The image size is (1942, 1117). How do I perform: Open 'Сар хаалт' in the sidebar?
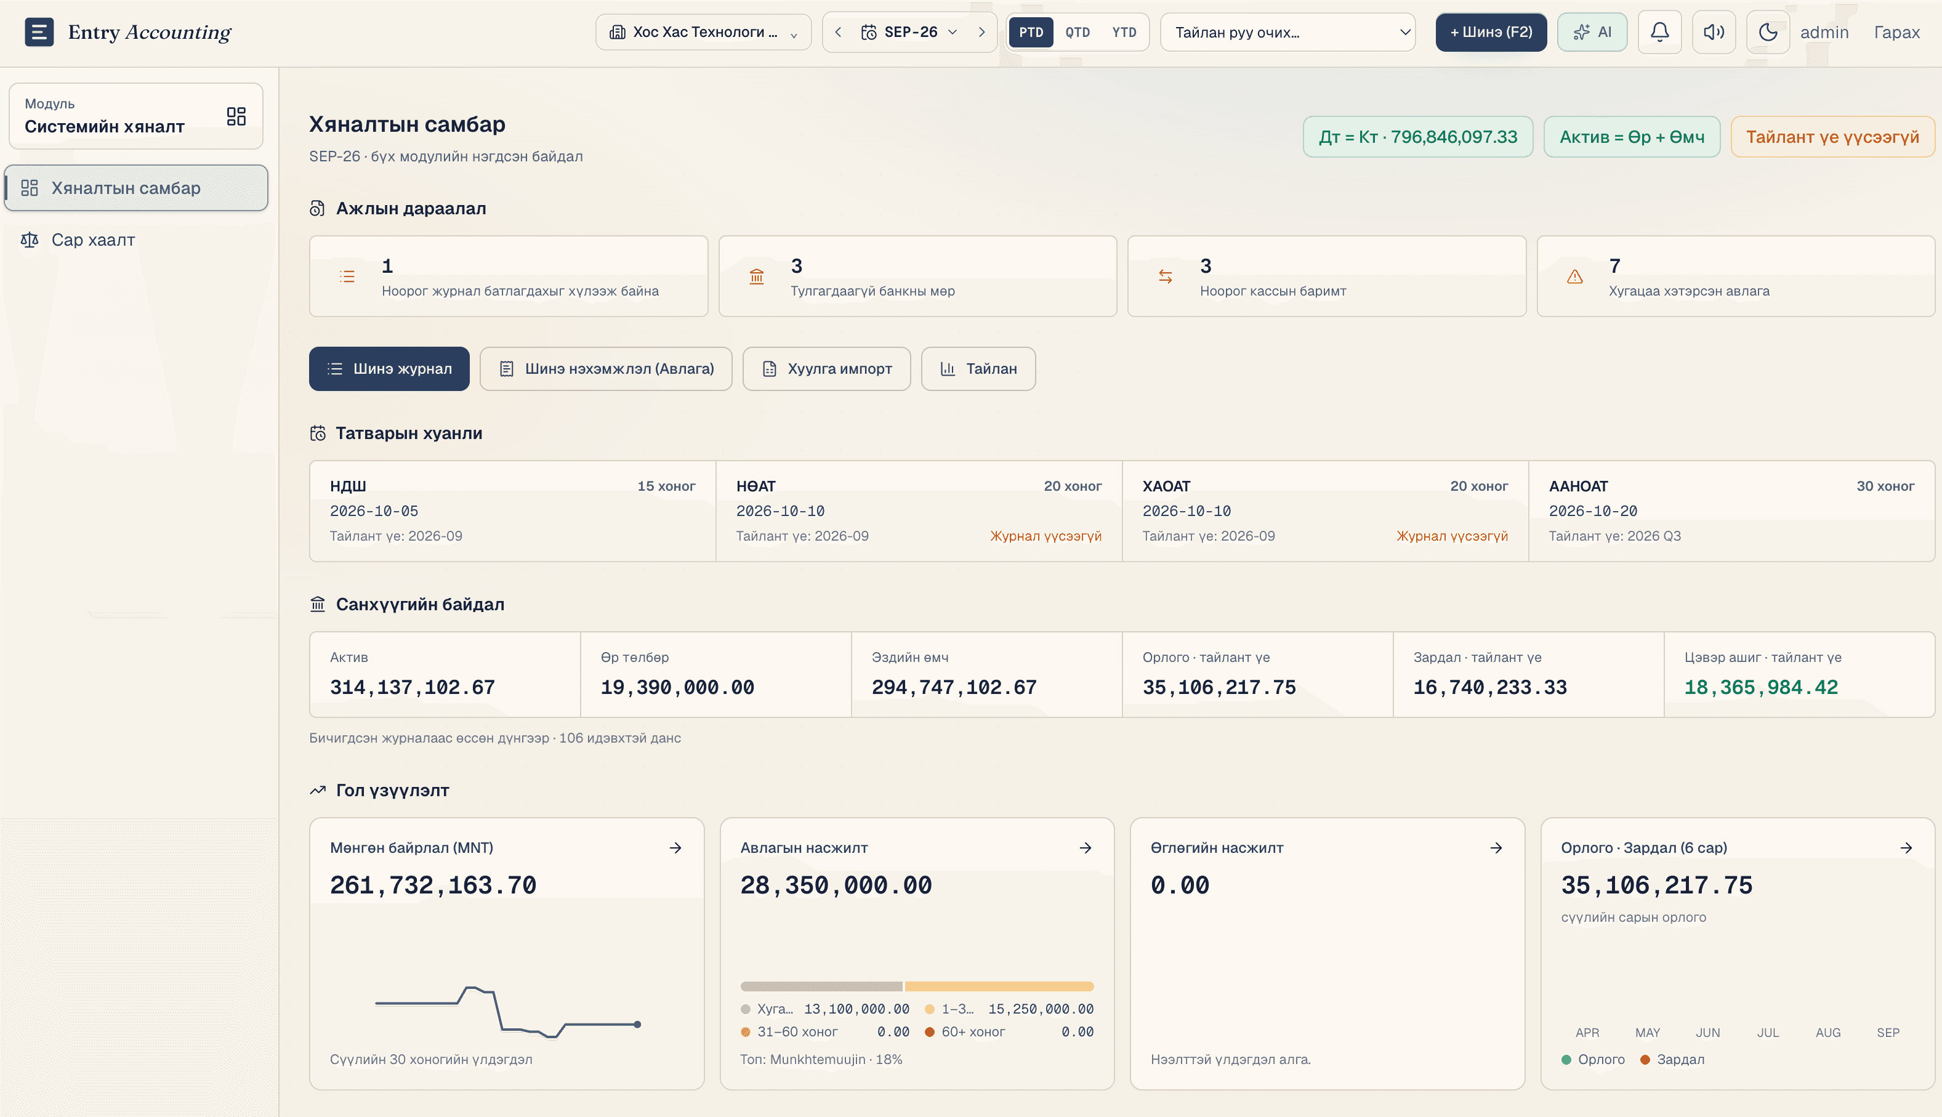coord(137,240)
